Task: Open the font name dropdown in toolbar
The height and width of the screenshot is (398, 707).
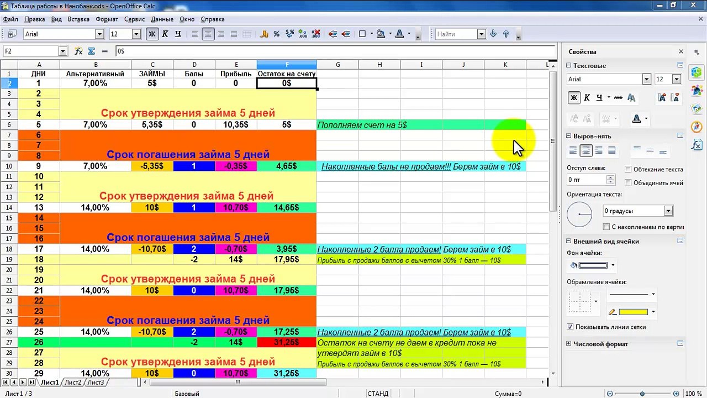Action: click(99, 34)
